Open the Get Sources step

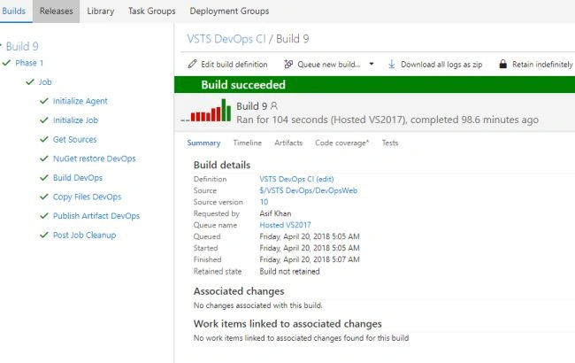pos(74,139)
